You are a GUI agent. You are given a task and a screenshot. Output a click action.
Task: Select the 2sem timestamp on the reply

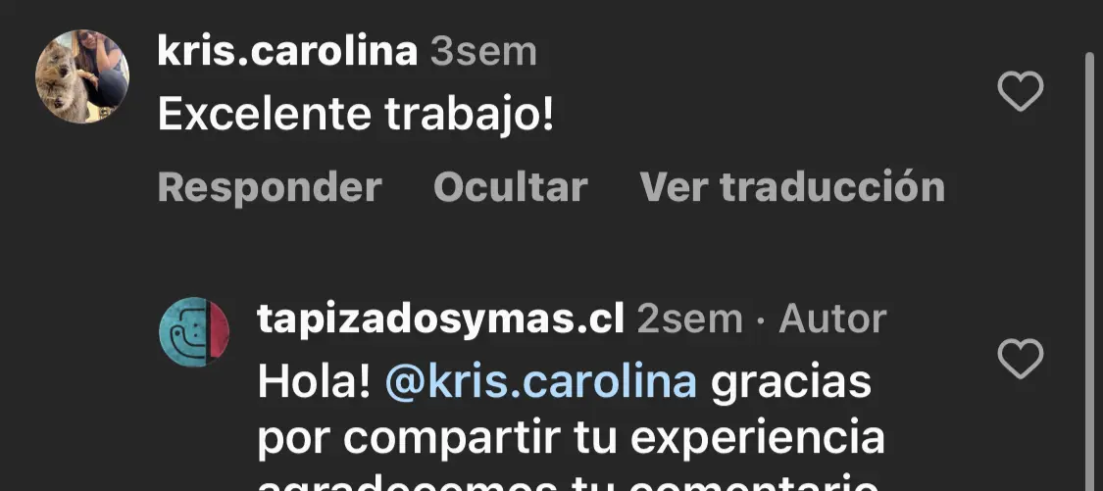coord(690,319)
